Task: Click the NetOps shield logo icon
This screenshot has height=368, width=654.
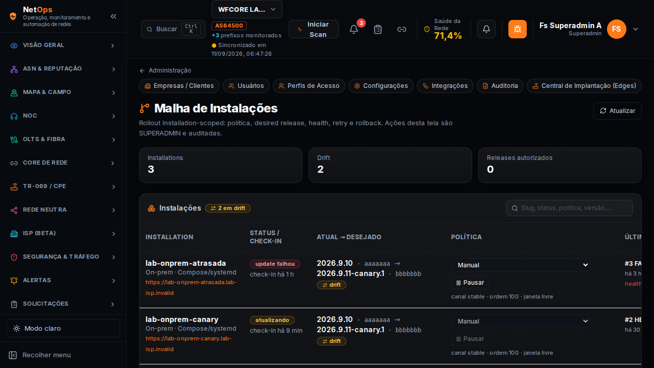Action: pos(13,16)
